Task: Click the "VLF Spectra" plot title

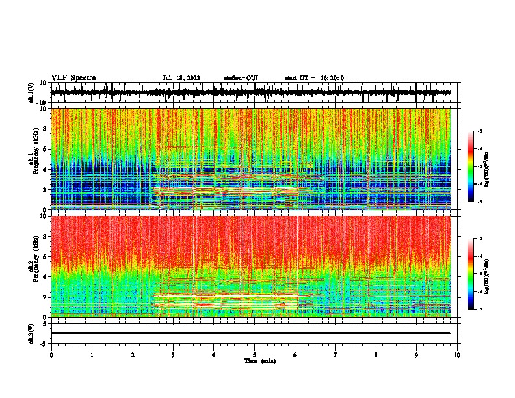Action: tap(73, 78)
